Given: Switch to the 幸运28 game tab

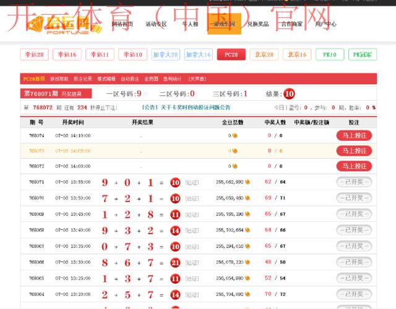Looking at the screenshot, I should tap(35, 54).
